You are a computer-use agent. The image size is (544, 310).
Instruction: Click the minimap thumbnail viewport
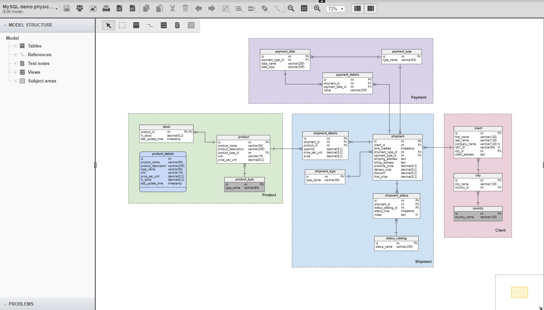[x=519, y=292]
